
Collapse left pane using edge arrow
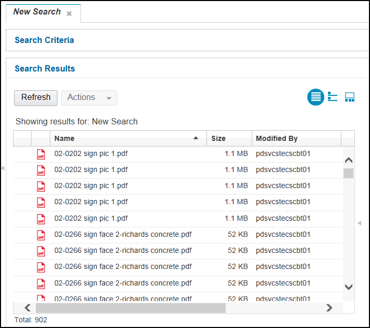pyautogui.click(x=3, y=168)
